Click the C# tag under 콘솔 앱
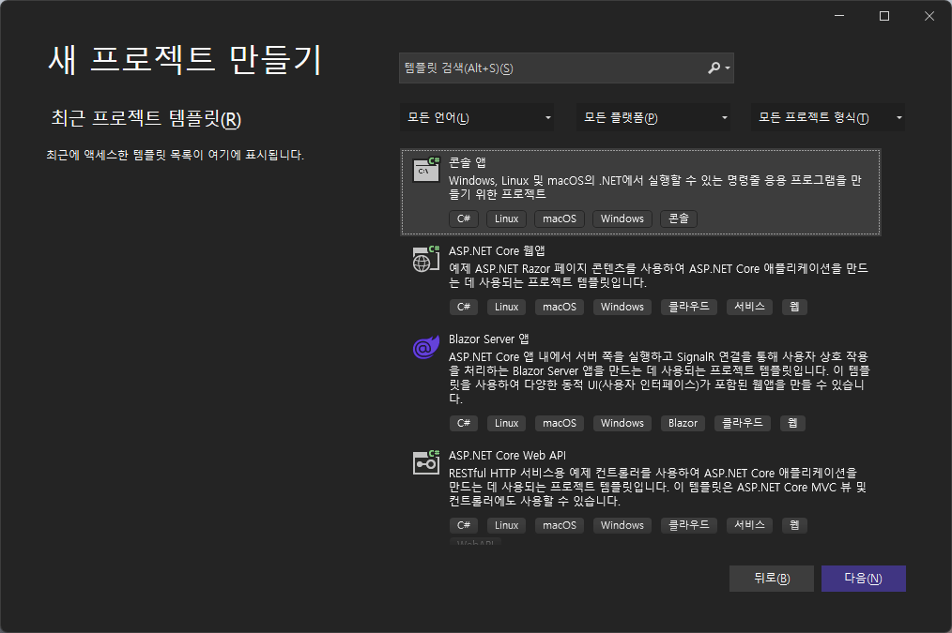 coord(464,219)
